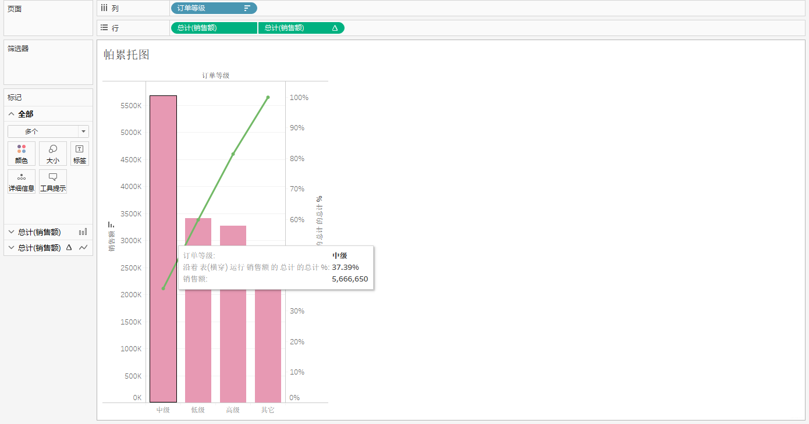Click the line chart icon on 总计(销售额) marks row
The width and height of the screenshot is (809, 424).
(83, 248)
